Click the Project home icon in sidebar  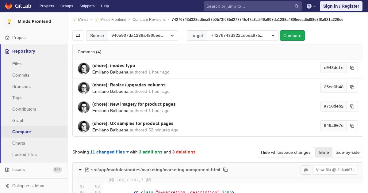pyautogui.click(x=7, y=37)
